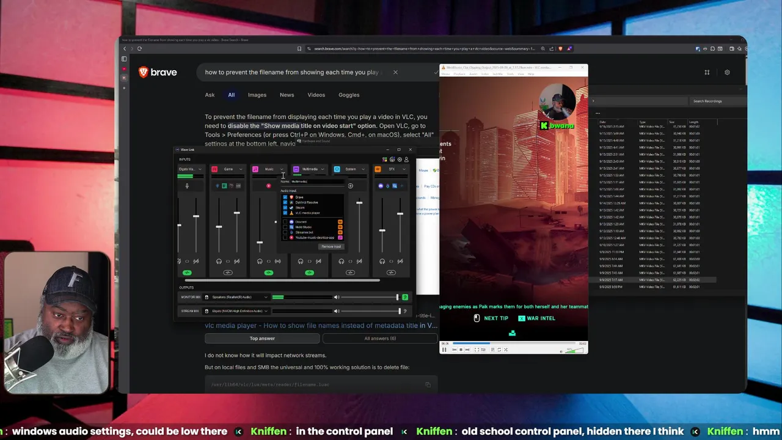Expand Music channel dropdown arrow

tap(282, 169)
